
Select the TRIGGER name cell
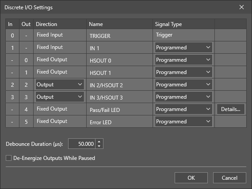click(x=119, y=35)
